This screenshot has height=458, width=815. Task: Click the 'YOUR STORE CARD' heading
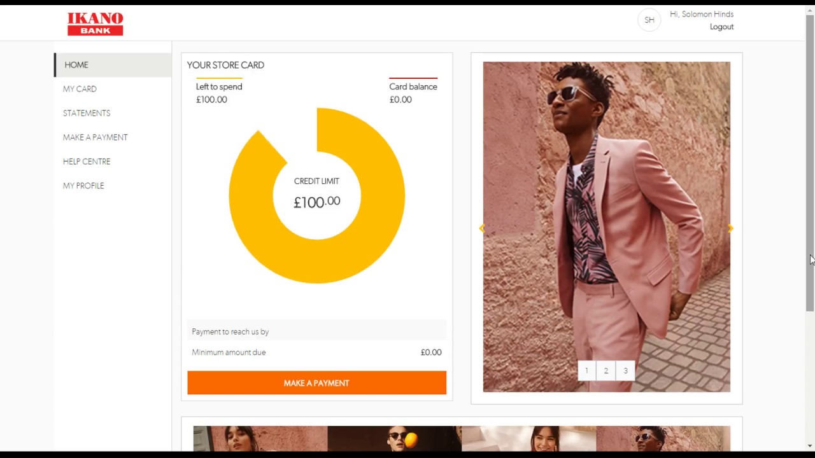(x=225, y=65)
